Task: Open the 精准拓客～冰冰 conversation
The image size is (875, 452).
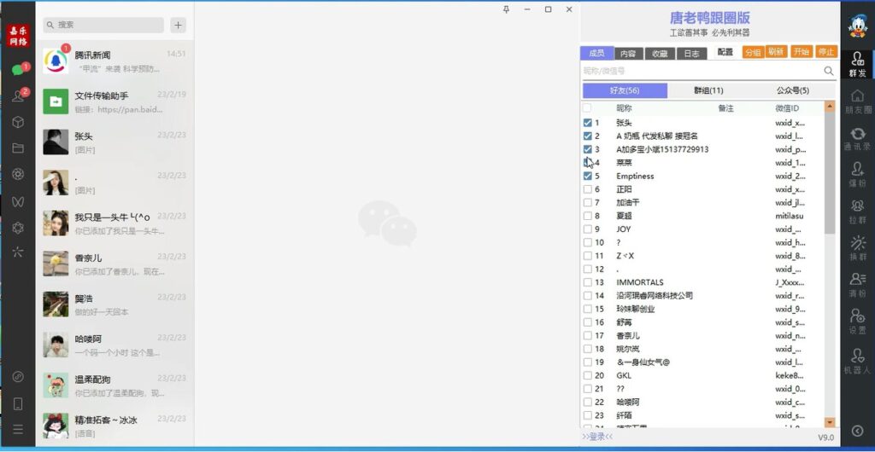Action: (115, 426)
